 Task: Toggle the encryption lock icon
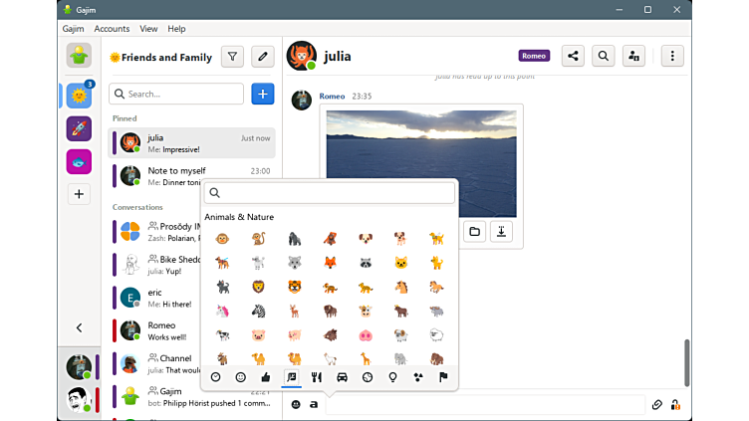coord(675,405)
